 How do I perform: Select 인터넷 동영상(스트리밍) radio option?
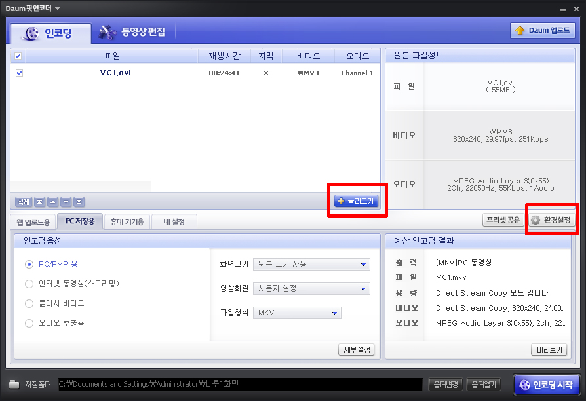click(x=29, y=284)
